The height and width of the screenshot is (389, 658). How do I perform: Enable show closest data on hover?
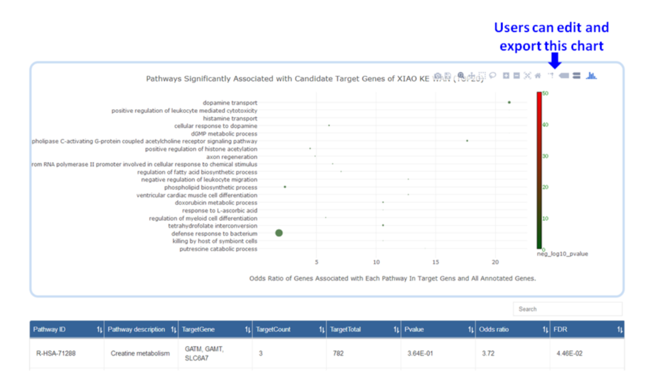pyautogui.click(x=564, y=76)
